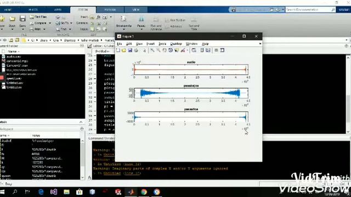Select the Zoom In tool in the figure toolbar
This screenshot has height=197, width=351.
[152, 50]
